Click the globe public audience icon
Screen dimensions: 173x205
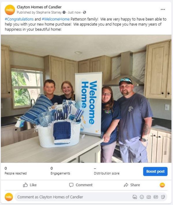pyautogui.click(x=84, y=12)
